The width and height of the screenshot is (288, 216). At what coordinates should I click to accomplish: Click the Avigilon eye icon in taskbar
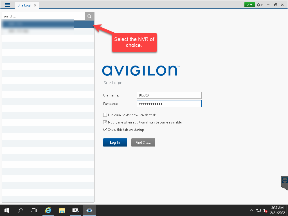tap(89, 210)
